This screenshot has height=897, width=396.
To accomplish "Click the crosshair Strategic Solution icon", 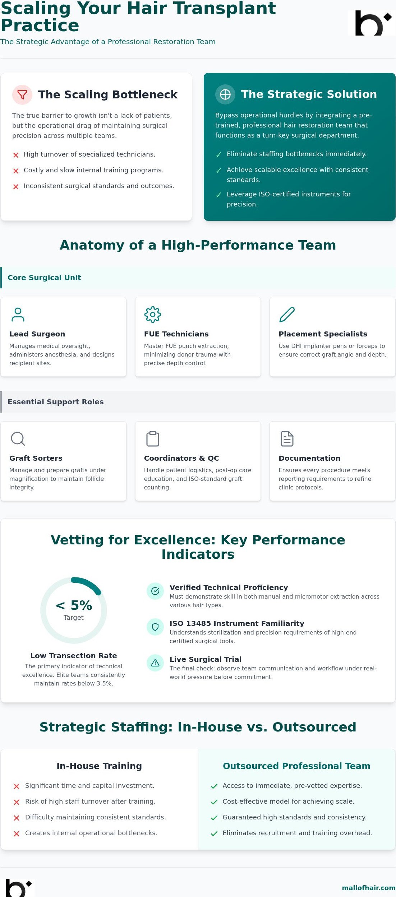I will [x=225, y=94].
